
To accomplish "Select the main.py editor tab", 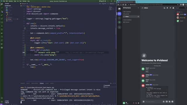I will coord(24,4).
